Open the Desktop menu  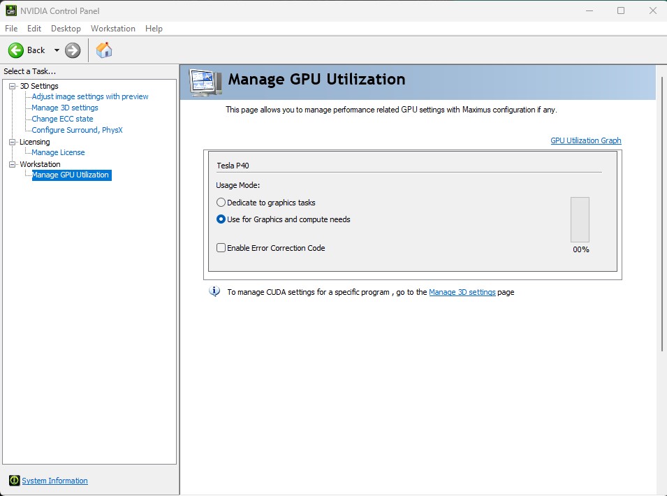pyautogui.click(x=66, y=29)
